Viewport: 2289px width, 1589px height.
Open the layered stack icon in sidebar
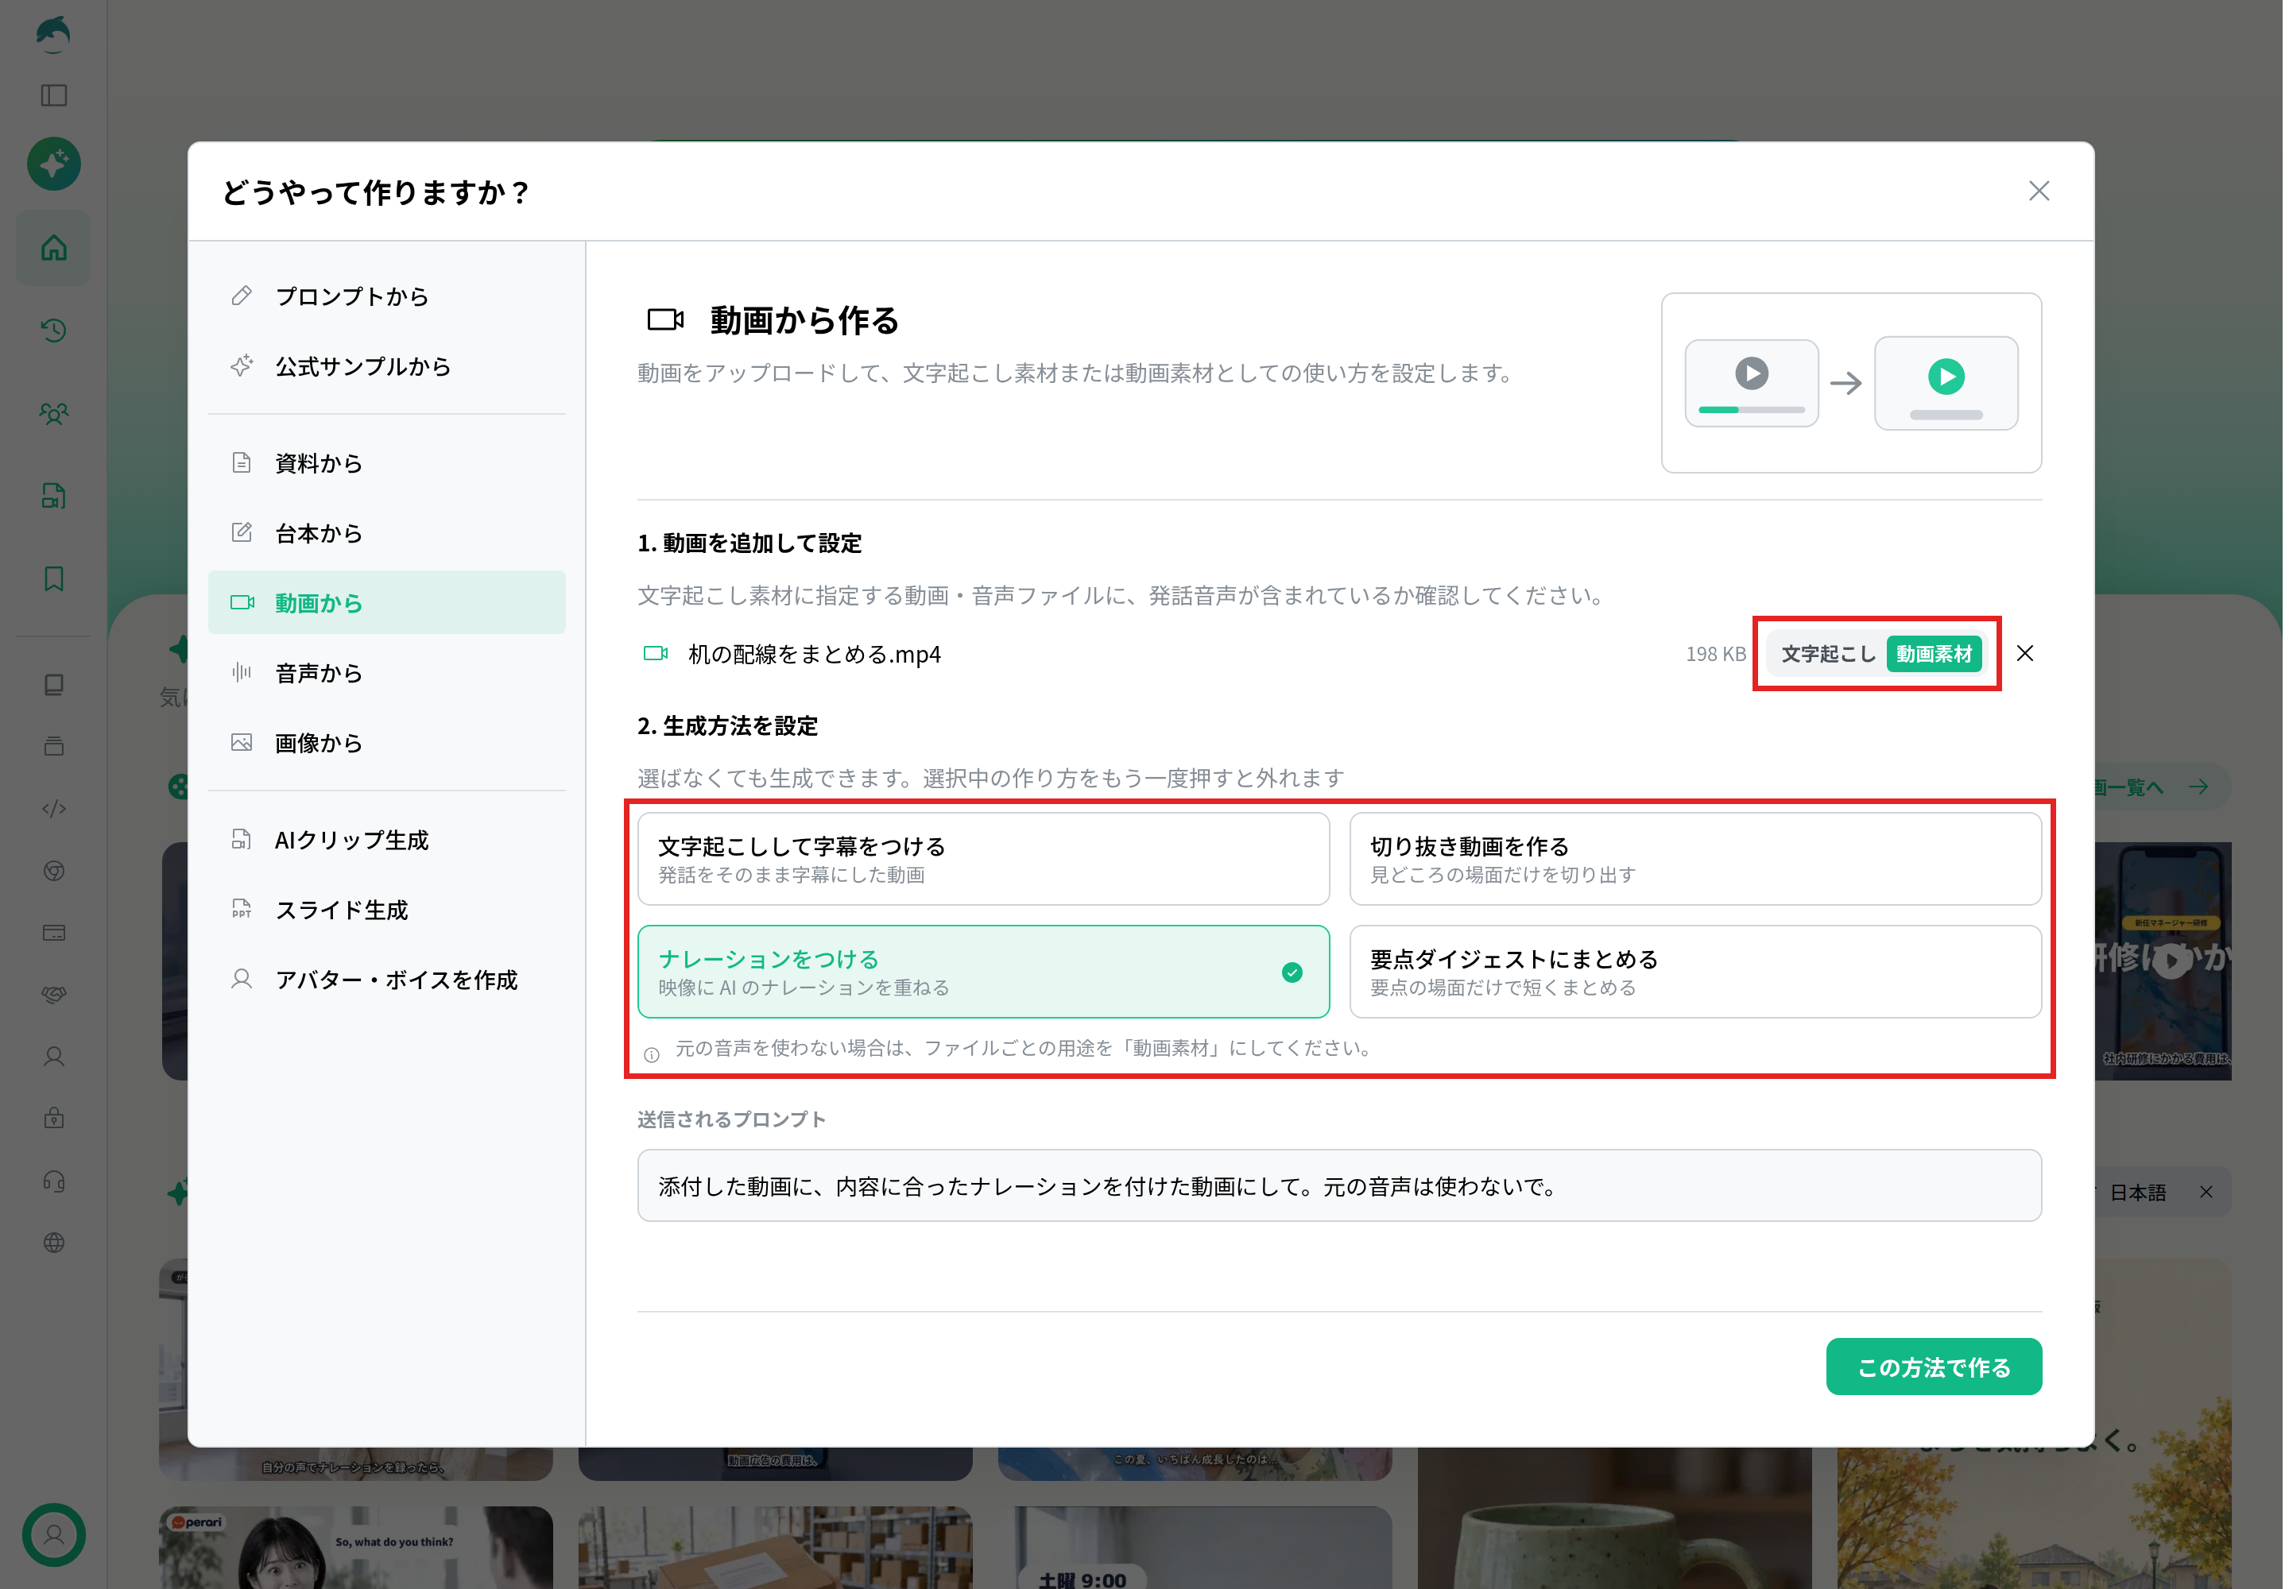pos(54,747)
